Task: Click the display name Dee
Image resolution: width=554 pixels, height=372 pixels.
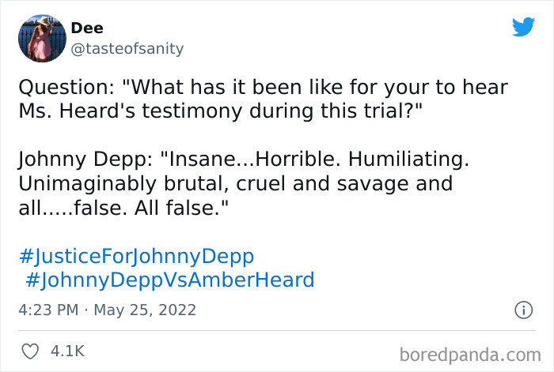Action: (87, 28)
